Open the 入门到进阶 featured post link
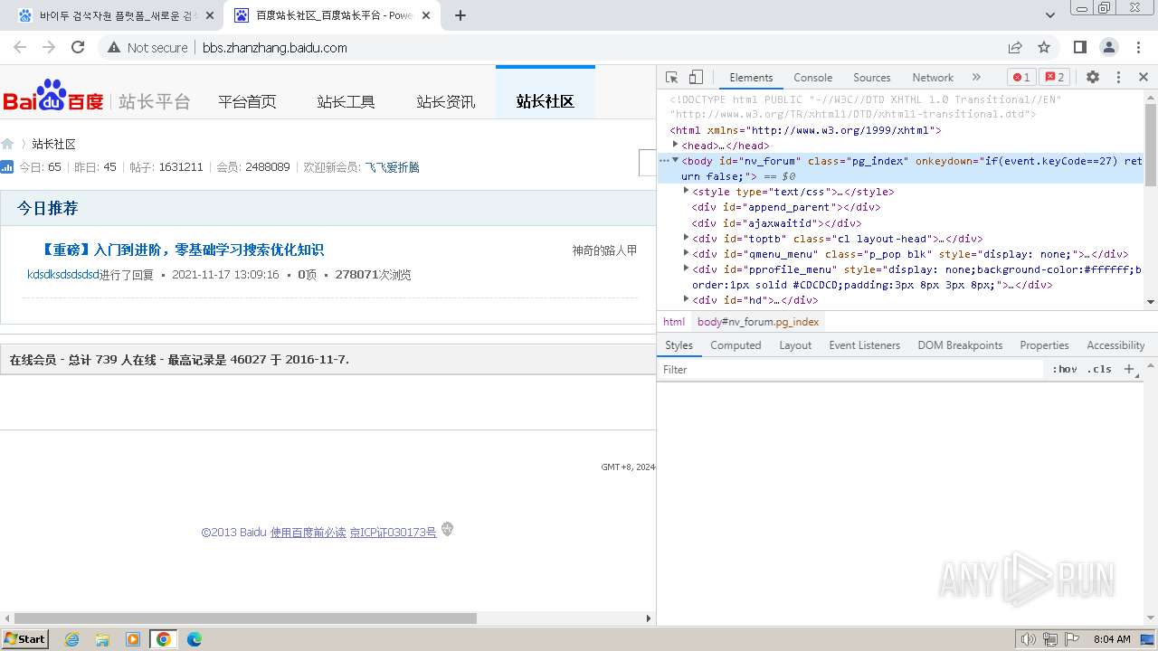The height and width of the screenshot is (651, 1158). click(182, 250)
